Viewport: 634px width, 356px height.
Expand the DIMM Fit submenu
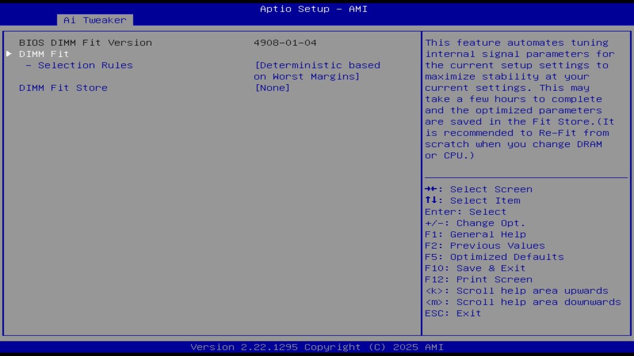44,54
